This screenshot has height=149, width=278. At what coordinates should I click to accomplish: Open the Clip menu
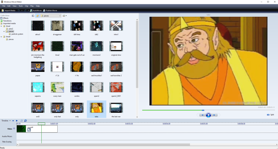26,6
